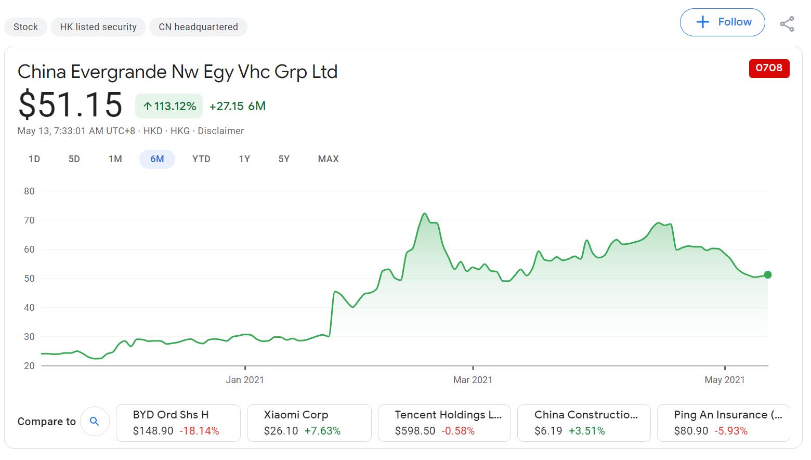Viewport: 811px width, 460px height.
Task: Click the HK listed security tag
Action: point(98,27)
